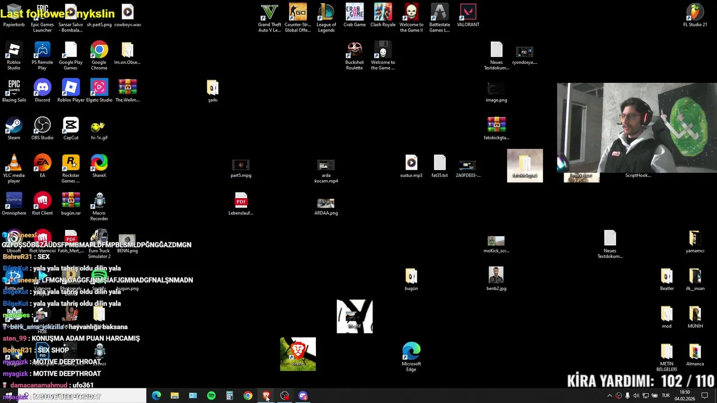Image resolution: width=717 pixels, height=403 pixels.
Task: Open Discord from taskbar
Action: (x=303, y=396)
